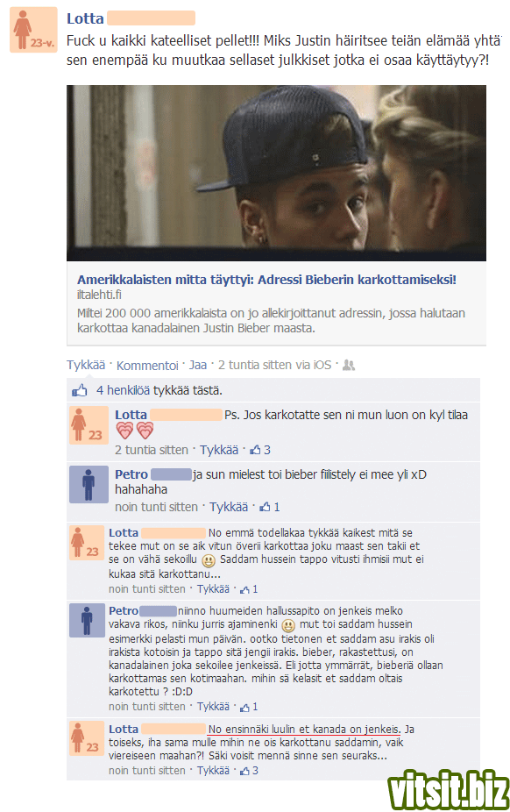Viewport: 510px width, 812px height.
Task: Click Petro's name on the hahahaha comment
Action: [x=131, y=474]
